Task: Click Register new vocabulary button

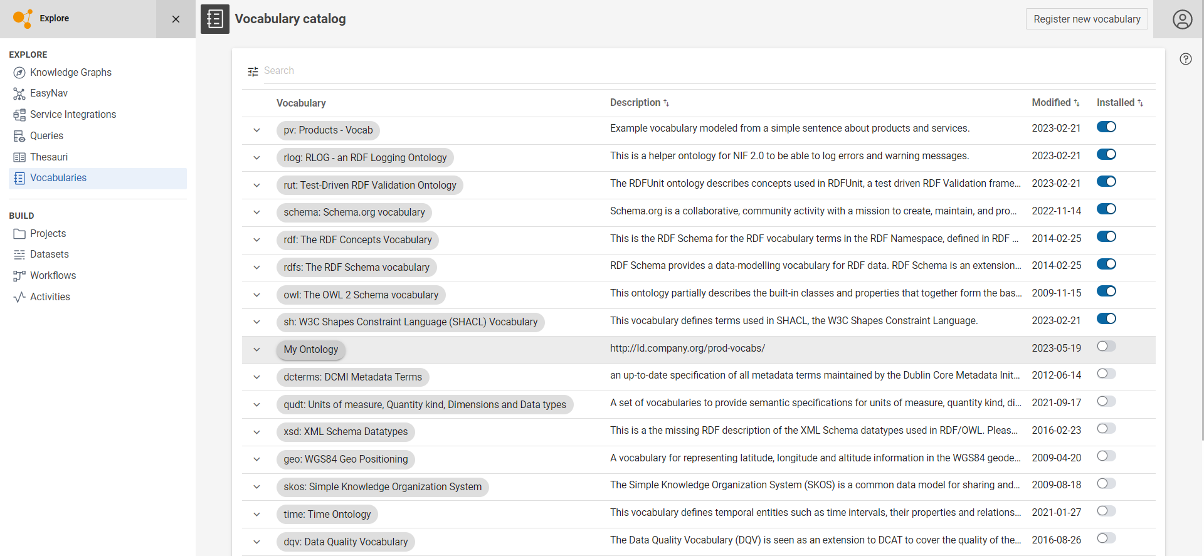Action: pyautogui.click(x=1086, y=19)
